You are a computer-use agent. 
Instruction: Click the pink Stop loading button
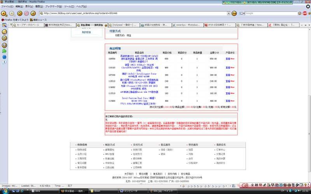pyautogui.click(x=26, y=13)
